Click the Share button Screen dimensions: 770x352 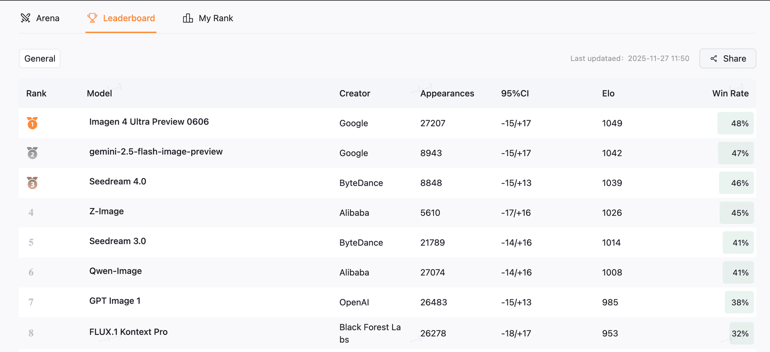pos(727,59)
